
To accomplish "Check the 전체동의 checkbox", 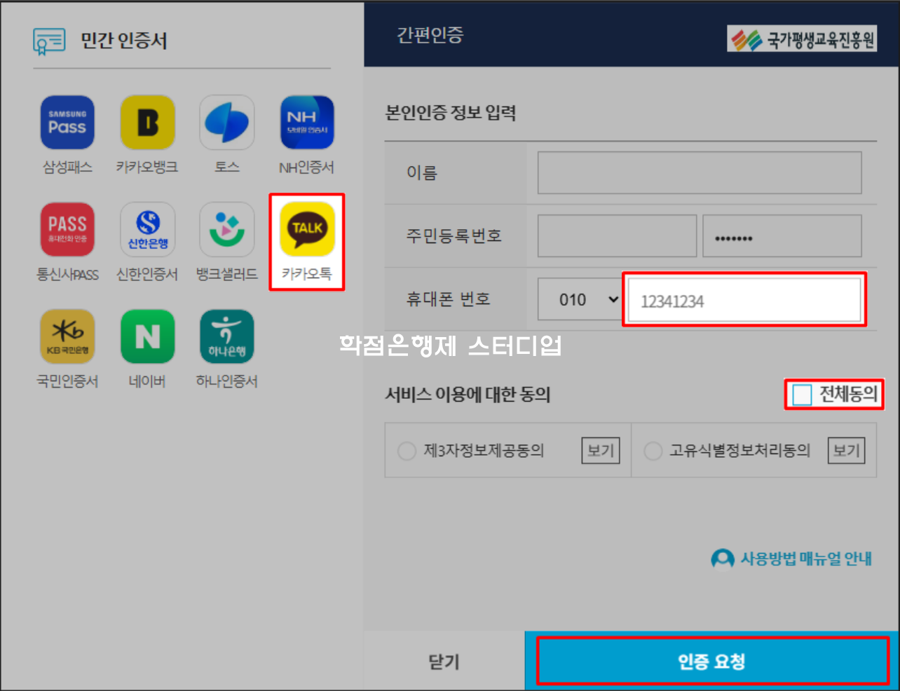I will click(x=802, y=395).
